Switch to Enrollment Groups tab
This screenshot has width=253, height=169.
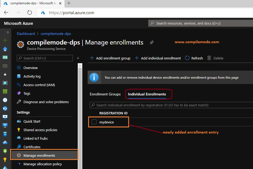click(105, 94)
